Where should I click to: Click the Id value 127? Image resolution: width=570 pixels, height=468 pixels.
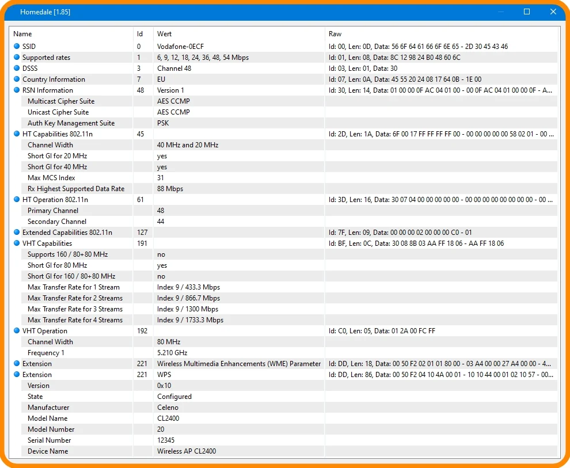click(x=142, y=232)
